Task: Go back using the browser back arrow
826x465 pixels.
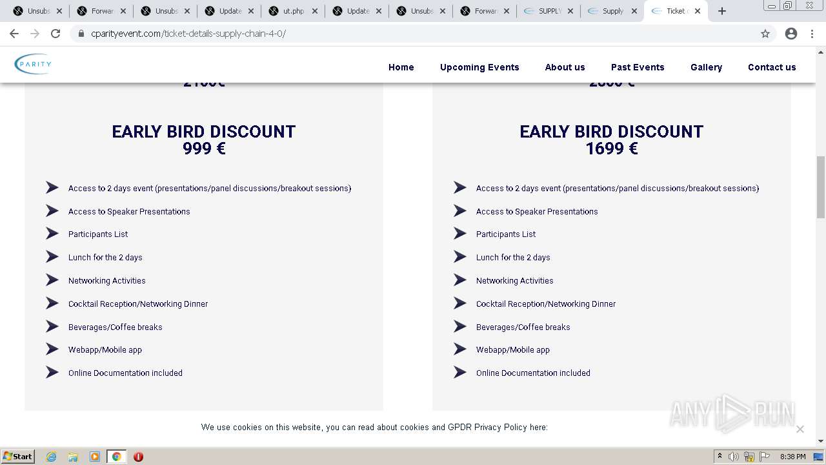Action: point(14,34)
